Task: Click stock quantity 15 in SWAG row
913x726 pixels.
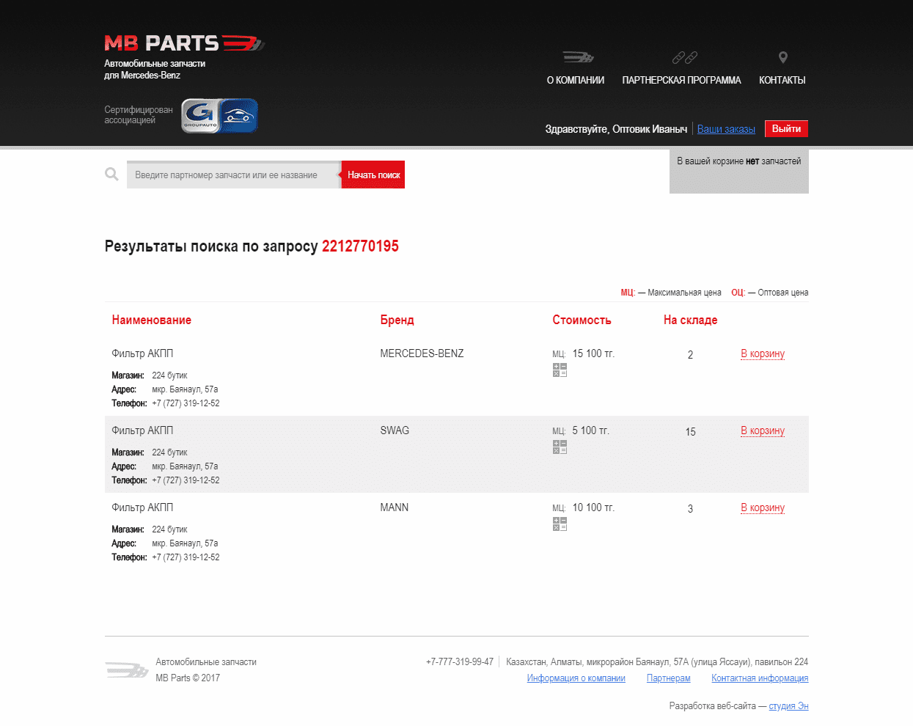Action: 690,432
